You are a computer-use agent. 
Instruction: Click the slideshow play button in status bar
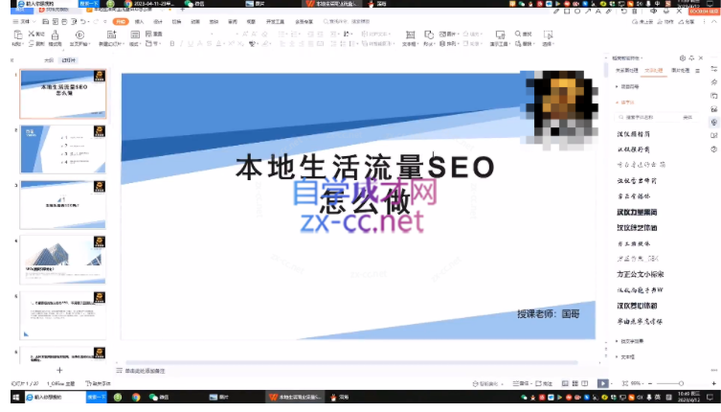tap(602, 383)
